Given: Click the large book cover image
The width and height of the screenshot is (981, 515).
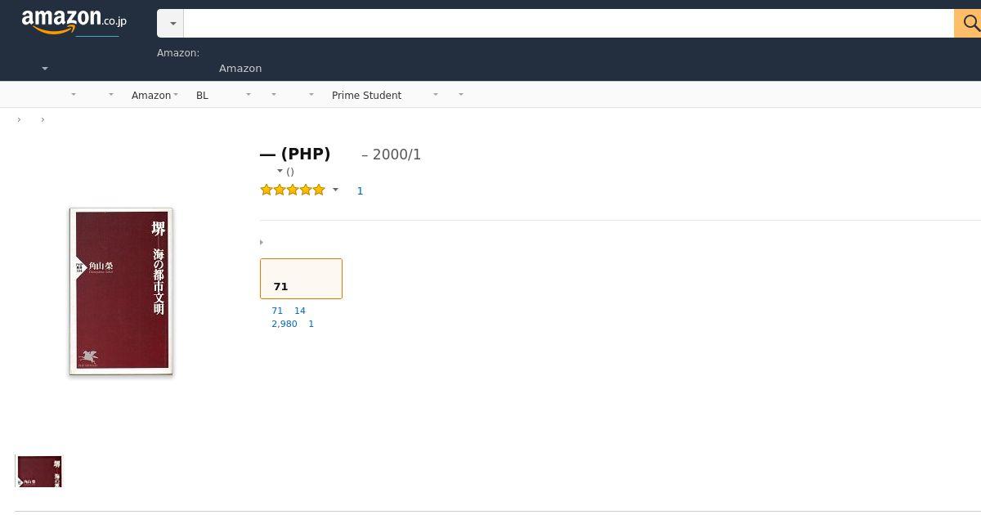Looking at the screenshot, I should coord(121,292).
